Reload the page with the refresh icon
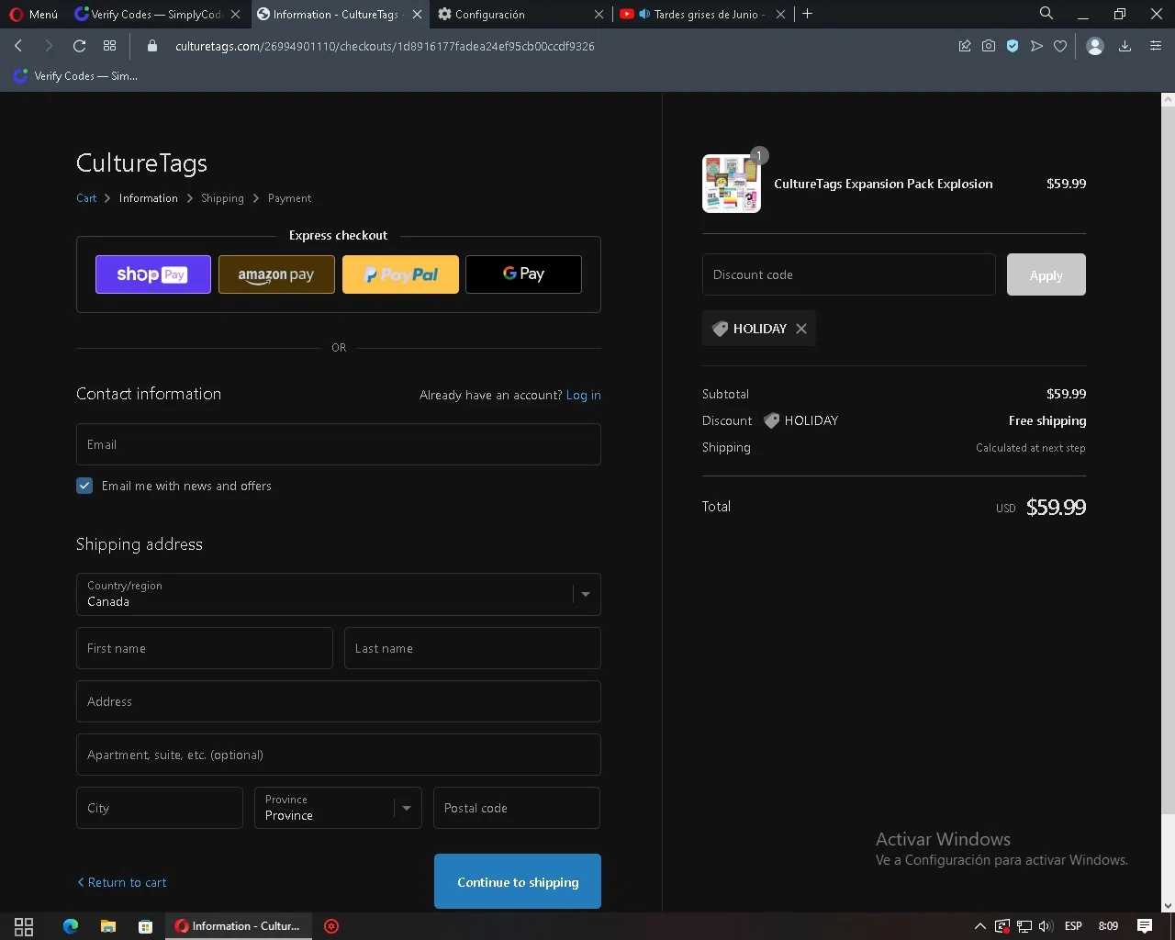Image resolution: width=1175 pixels, height=940 pixels. [x=79, y=46]
